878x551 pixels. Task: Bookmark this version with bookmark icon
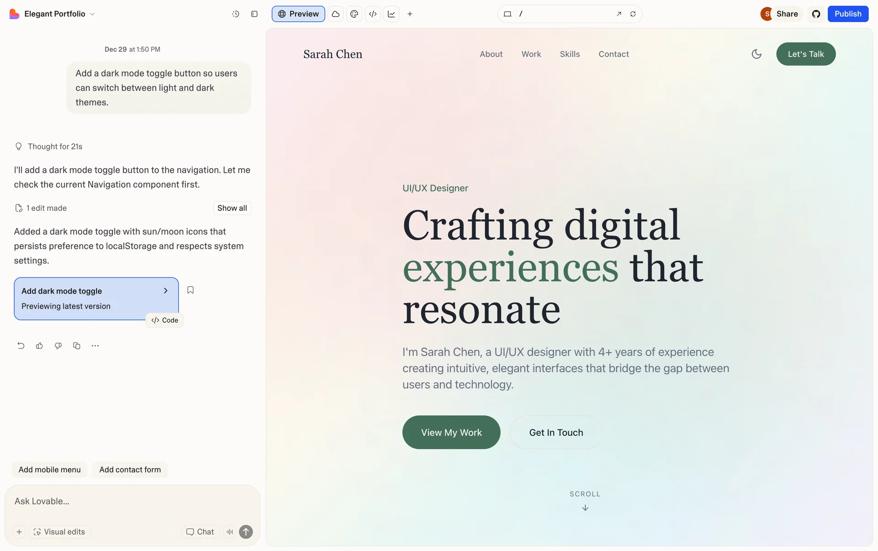(x=191, y=290)
